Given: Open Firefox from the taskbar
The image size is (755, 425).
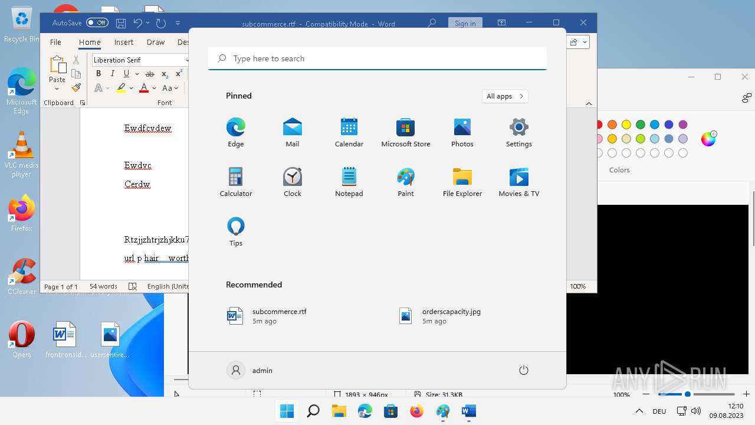Looking at the screenshot, I should click(417, 411).
